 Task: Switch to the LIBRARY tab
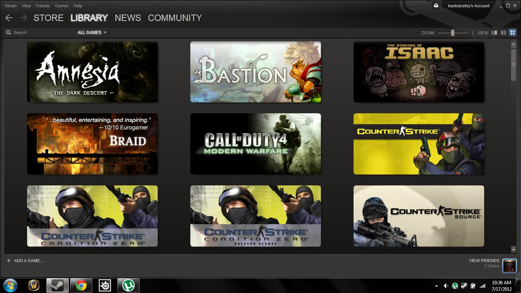pos(89,18)
